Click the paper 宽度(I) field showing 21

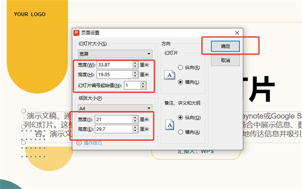point(114,120)
